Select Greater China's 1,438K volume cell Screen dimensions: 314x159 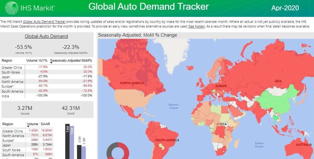pos(34,131)
